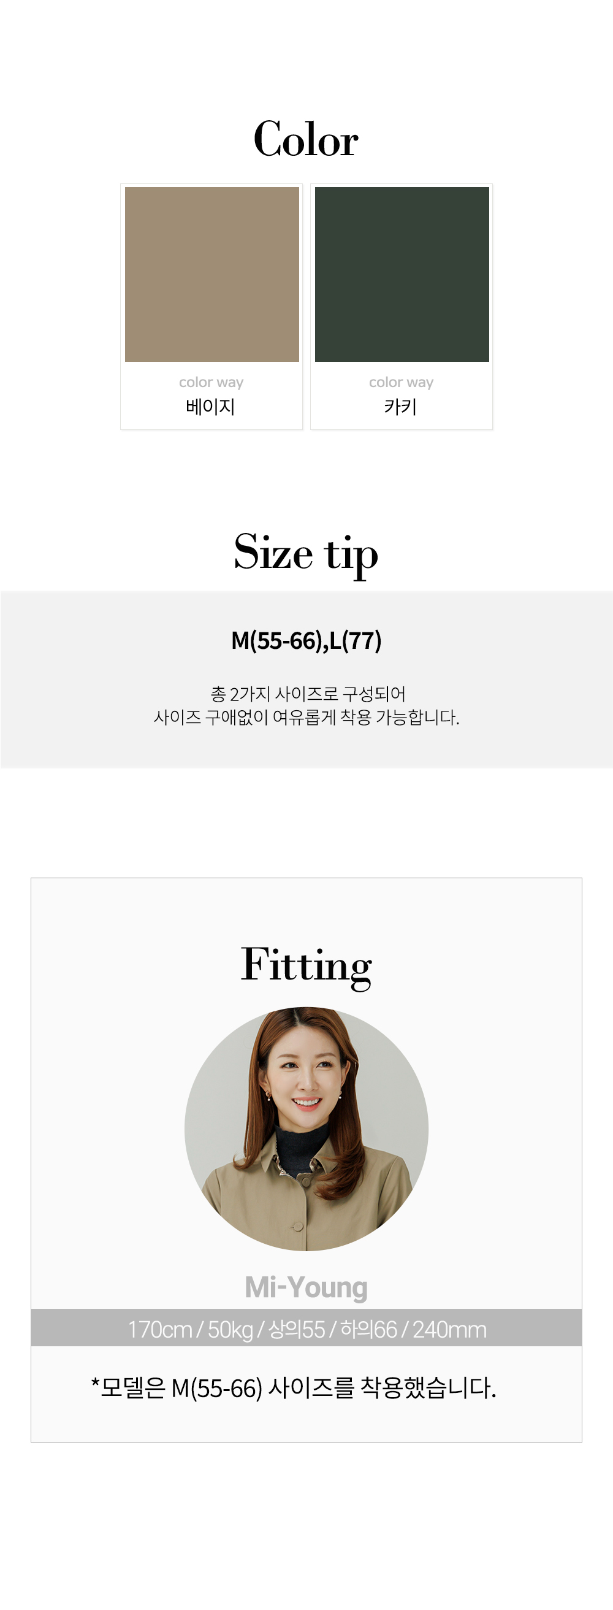
Task: Click the Color section heading
Action: (x=305, y=139)
